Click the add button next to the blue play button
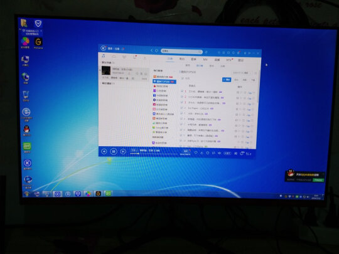 pos(236,80)
